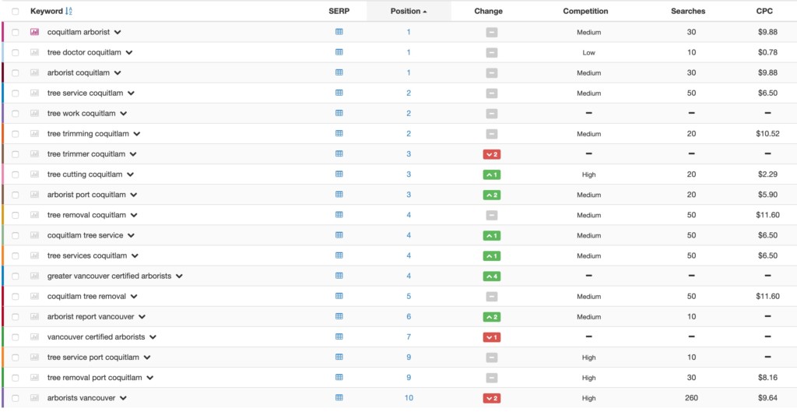The height and width of the screenshot is (412, 797).
Task: Click the red down 2 change badge for tree trimmer
Action: click(492, 154)
